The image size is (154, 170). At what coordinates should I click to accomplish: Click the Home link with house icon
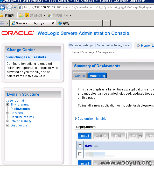[143, 45]
